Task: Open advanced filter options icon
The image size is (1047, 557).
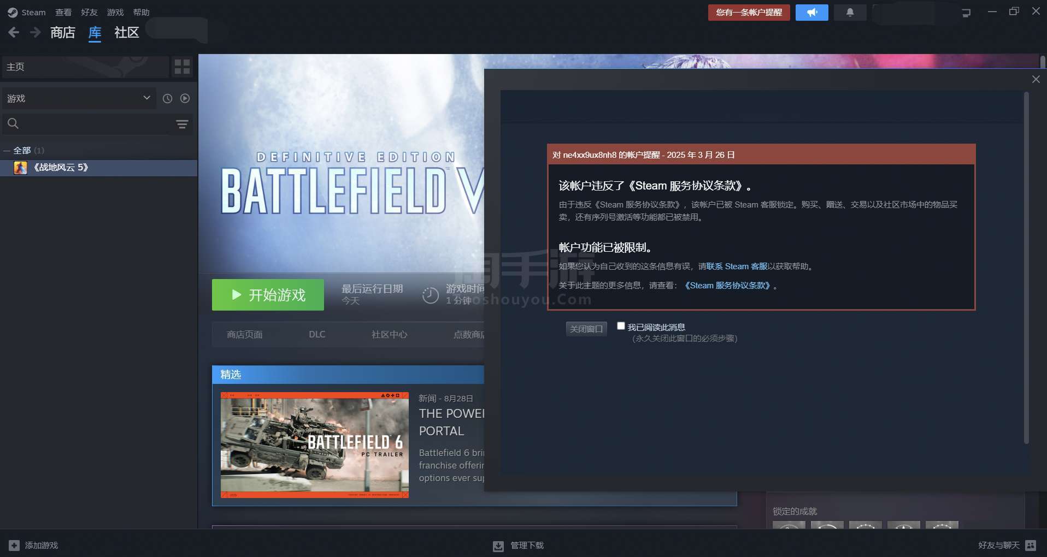Action: click(x=182, y=124)
